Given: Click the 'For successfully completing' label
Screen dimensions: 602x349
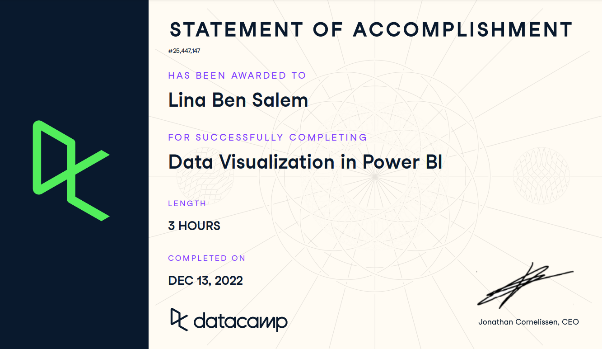Looking at the screenshot, I should coord(267,137).
